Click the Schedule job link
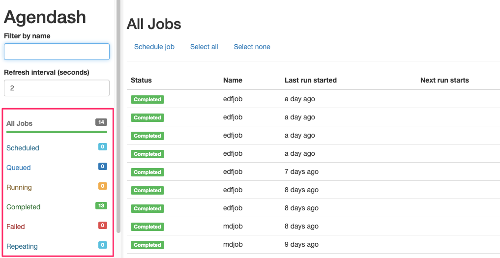This screenshot has height=258, width=500. pos(154,47)
